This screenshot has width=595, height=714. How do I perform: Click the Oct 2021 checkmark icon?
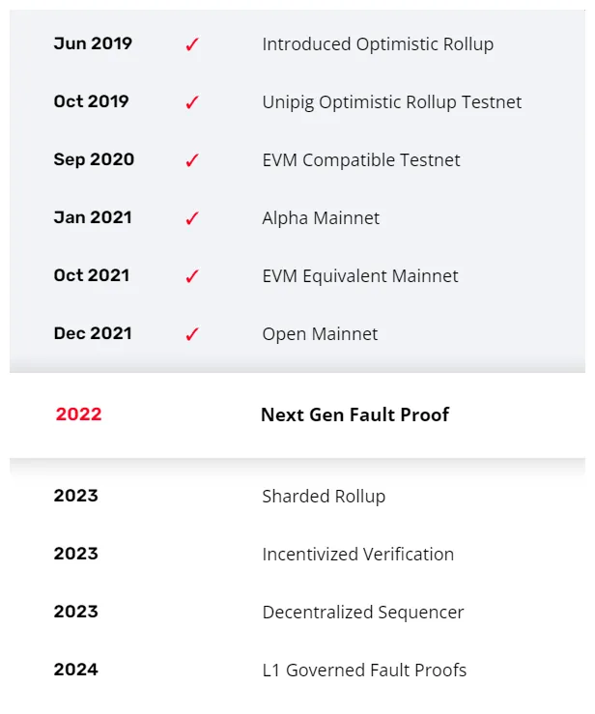point(191,276)
